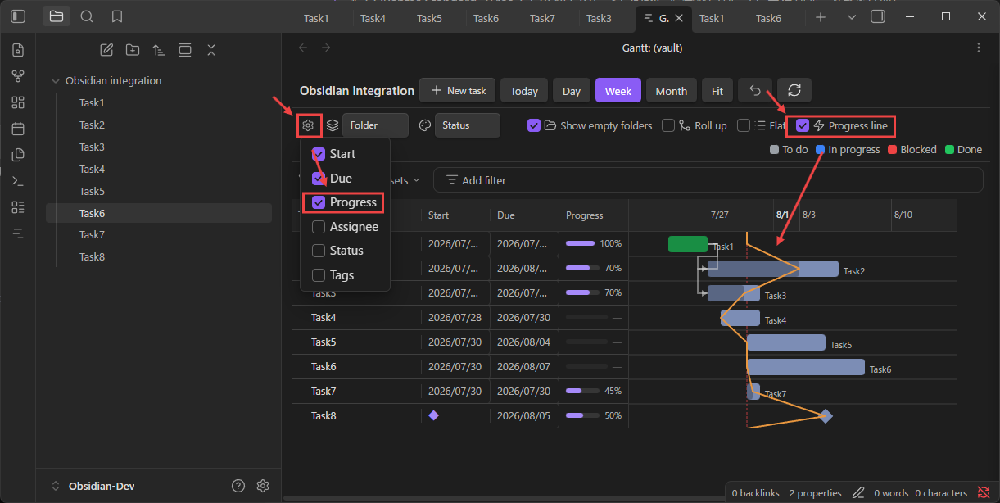
Task: Jump to Today in the Gantt
Action: pyautogui.click(x=524, y=91)
